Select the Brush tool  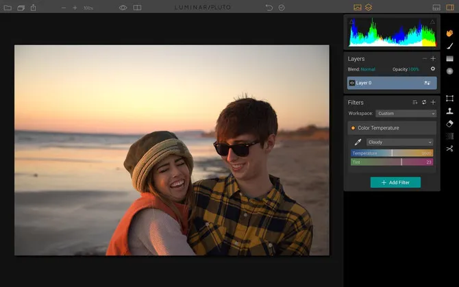point(449,46)
